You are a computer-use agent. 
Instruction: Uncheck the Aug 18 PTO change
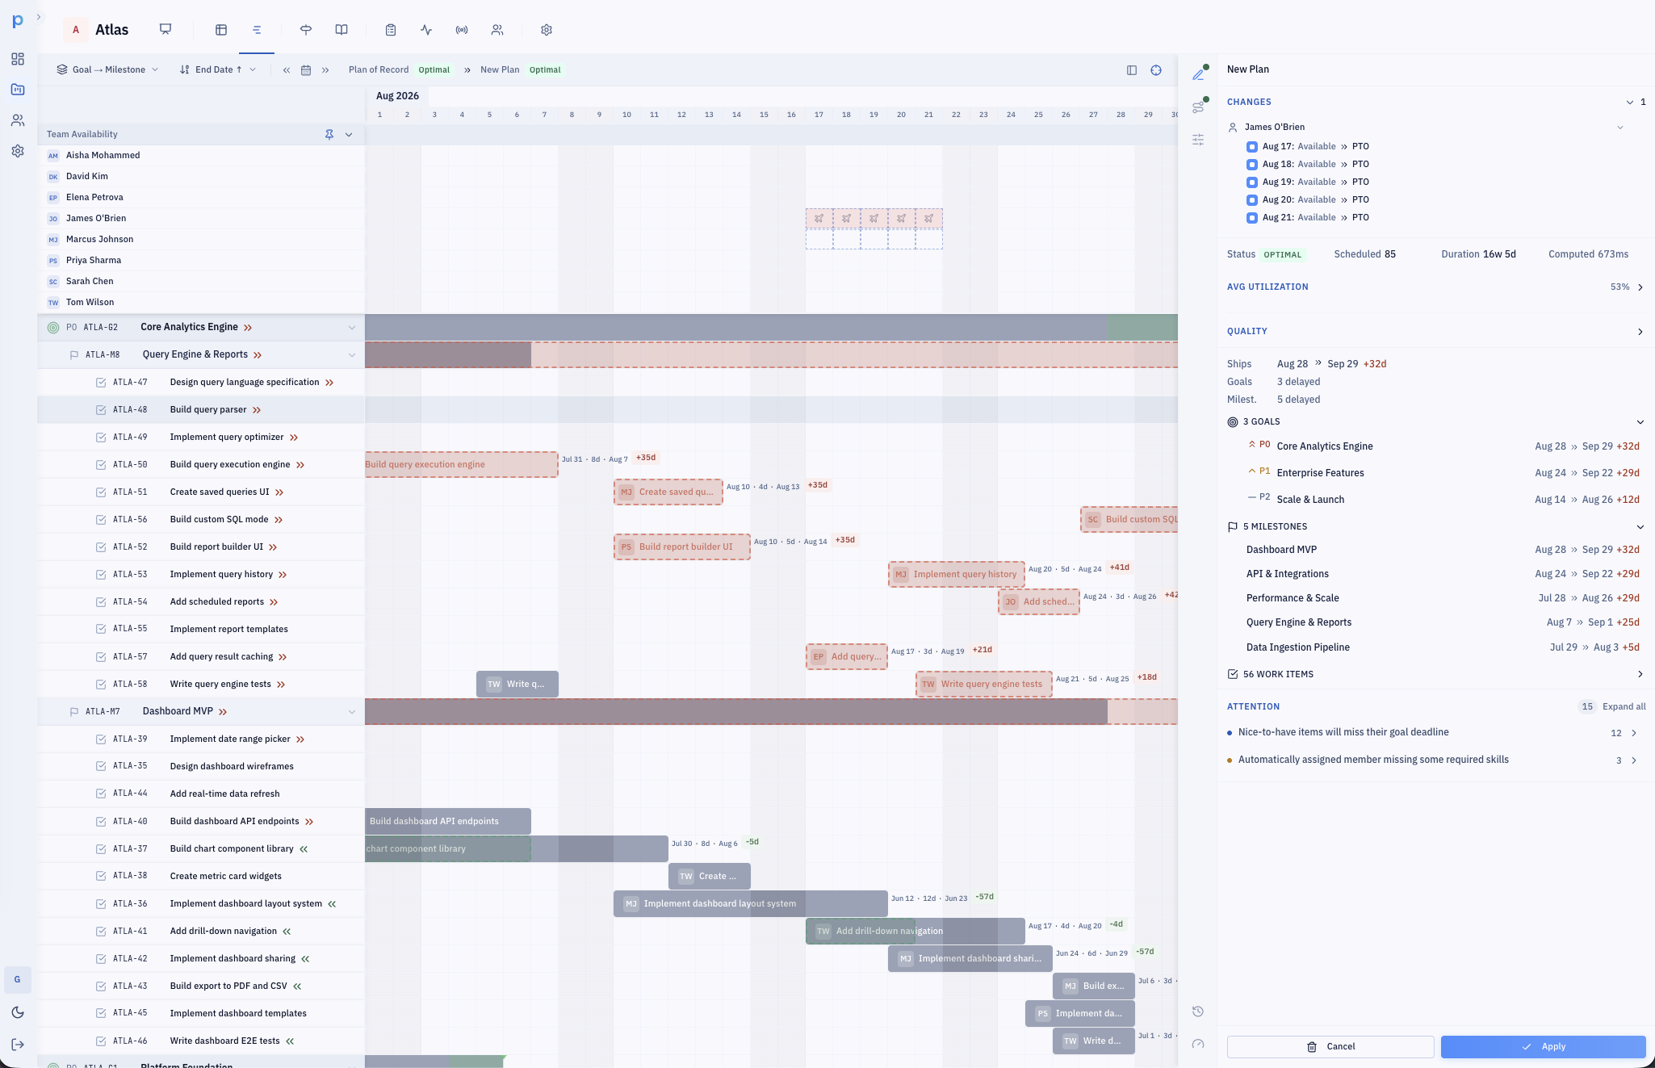(1251, 165)
